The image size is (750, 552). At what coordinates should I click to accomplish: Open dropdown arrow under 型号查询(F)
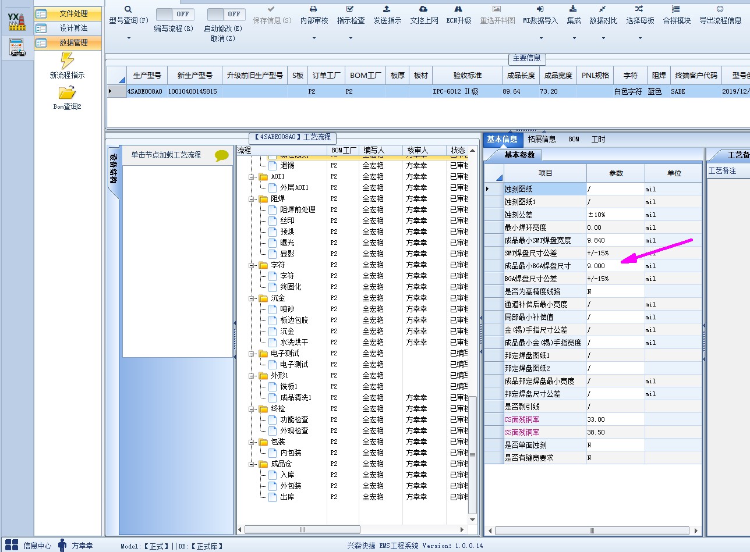(x=128, y=39)
